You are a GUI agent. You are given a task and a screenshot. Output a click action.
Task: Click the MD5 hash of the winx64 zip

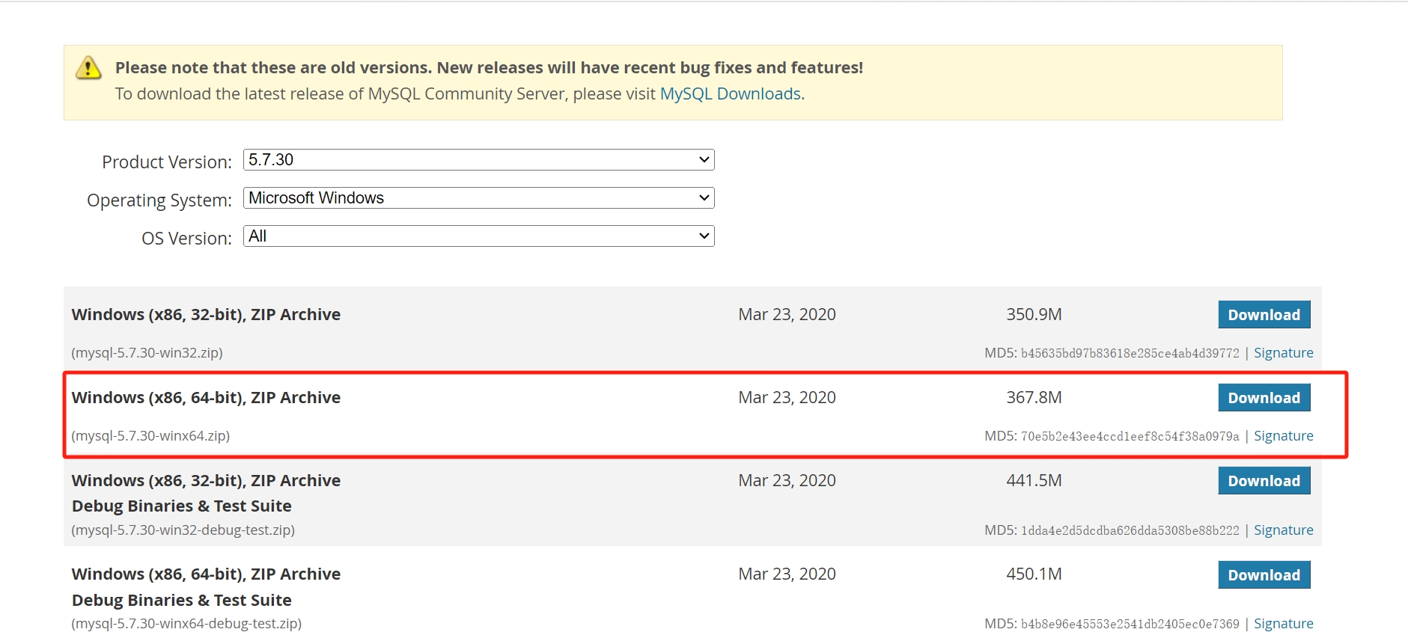(x=1130, y=437)
